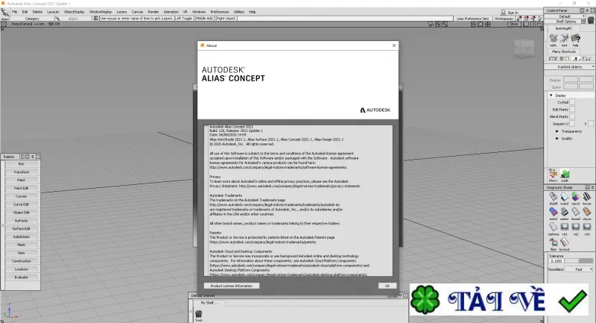Open the Default workspace dropdown in Control Panel
The image size is (596, 323).
click(566, 16)
